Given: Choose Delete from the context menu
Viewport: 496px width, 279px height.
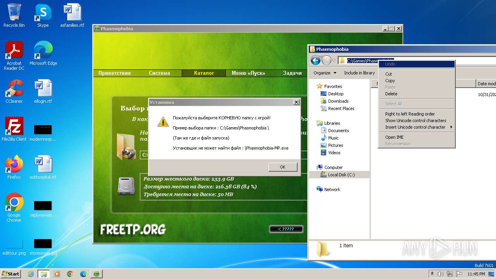Looking at the screenshot, I should (x=417, y=94).
